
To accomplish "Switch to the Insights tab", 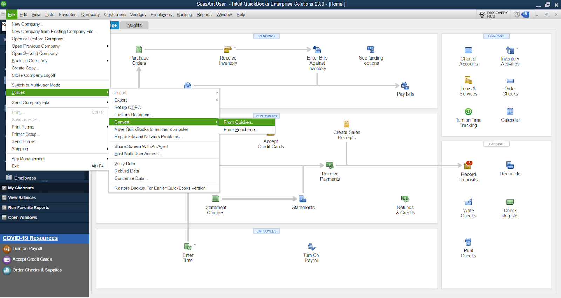I will tap(134, 25).
